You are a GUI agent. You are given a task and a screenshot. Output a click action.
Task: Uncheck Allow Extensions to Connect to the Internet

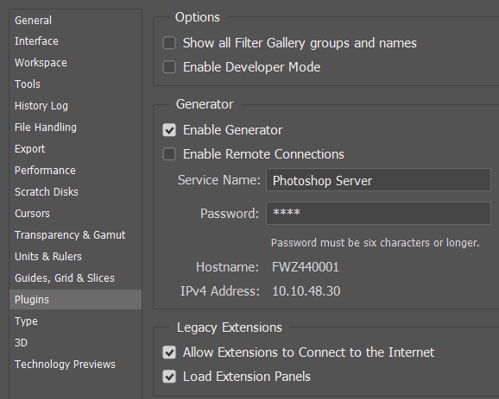(169, 352)
